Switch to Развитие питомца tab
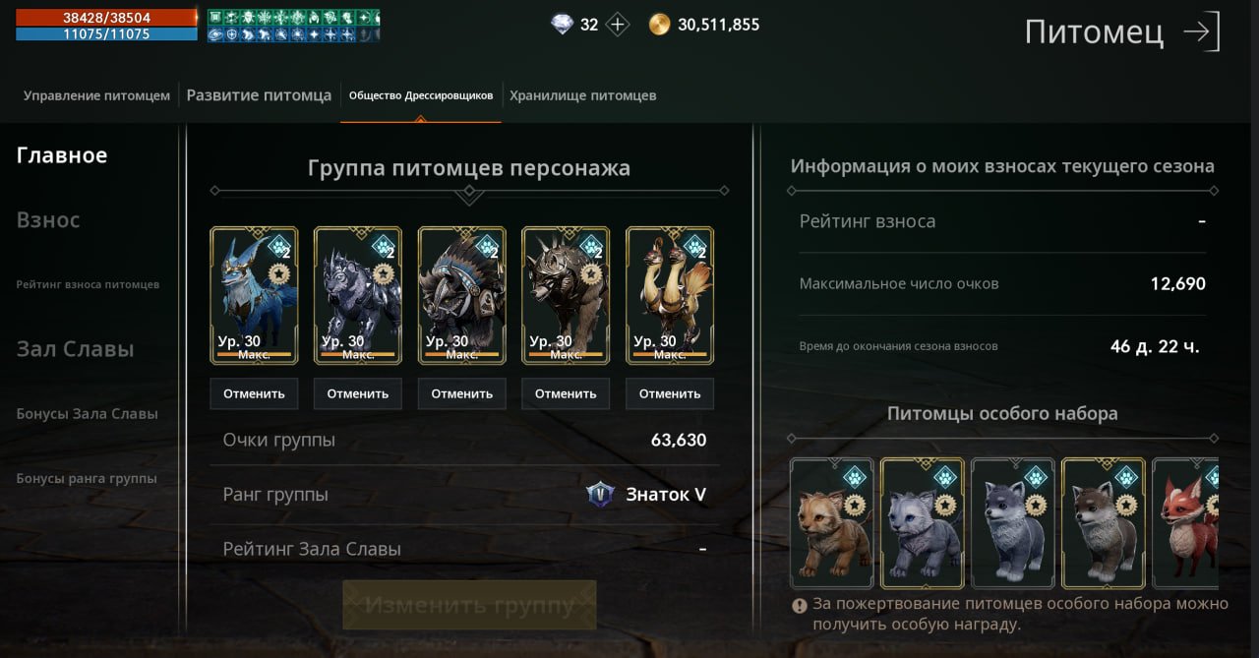 tap(259, 95)
